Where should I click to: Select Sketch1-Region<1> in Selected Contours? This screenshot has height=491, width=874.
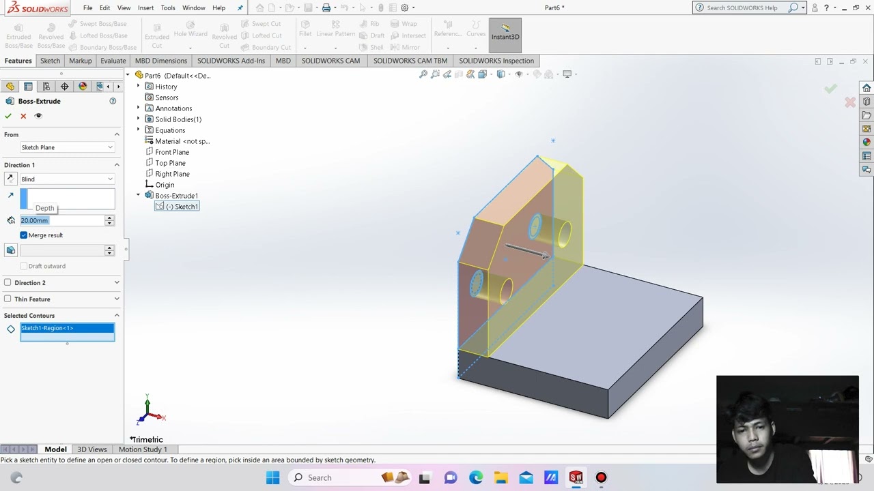click(67, 328)
